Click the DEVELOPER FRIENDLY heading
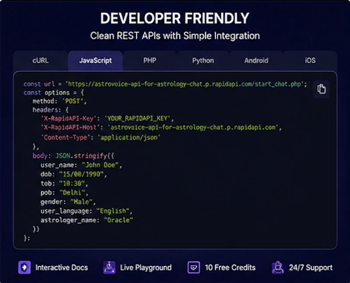The height and width of the screenshot is (283, 350). [x=175, y=18]
